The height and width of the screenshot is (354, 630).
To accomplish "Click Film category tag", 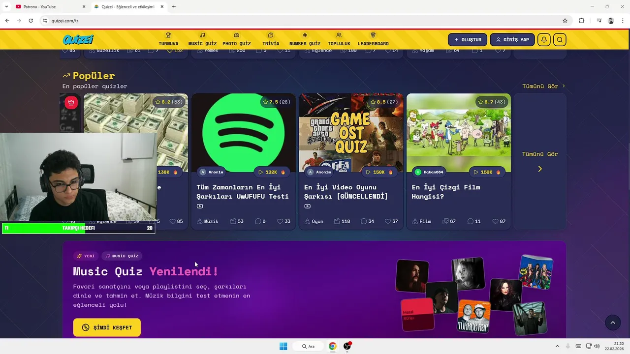I will coord(421,221).
